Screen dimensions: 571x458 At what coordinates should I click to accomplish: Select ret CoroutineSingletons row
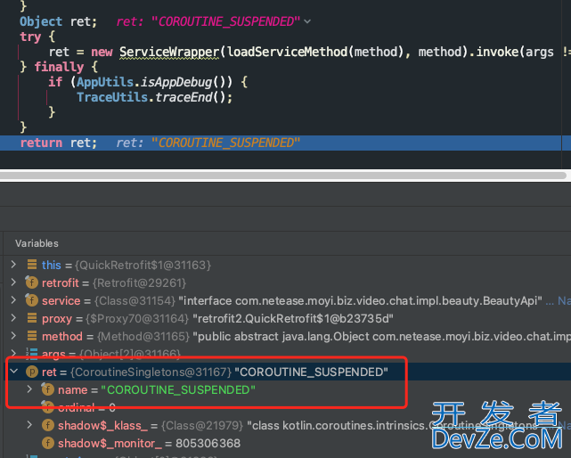287,372
